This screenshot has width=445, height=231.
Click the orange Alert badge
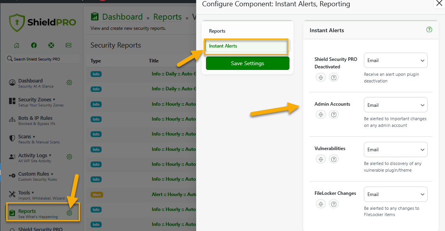pos(96,195)
